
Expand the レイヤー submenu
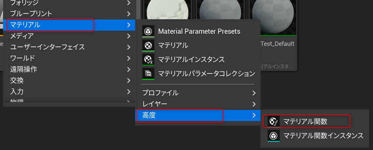click(x=198, y=104)
